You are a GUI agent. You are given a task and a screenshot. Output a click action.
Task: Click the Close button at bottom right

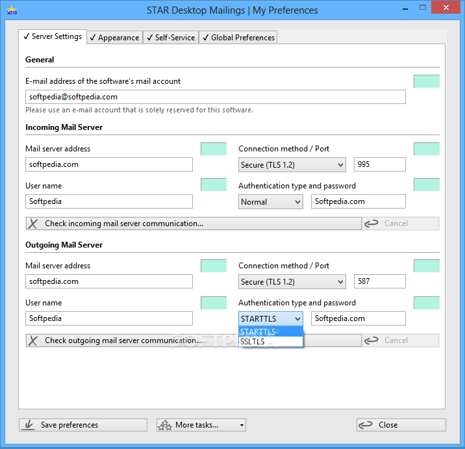[x=401, y=425]
